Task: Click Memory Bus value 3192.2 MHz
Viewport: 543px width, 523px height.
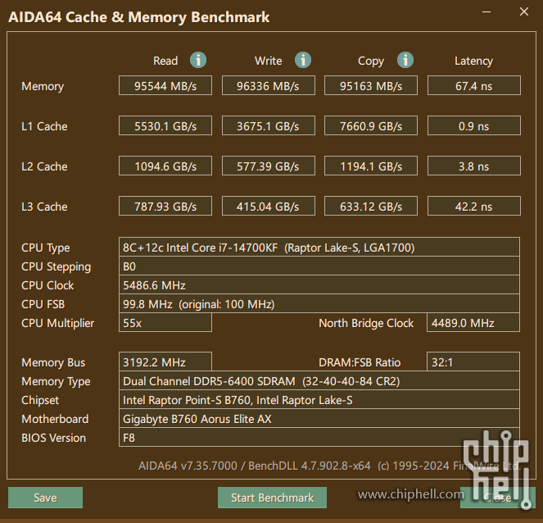Action: coord(165,362)
